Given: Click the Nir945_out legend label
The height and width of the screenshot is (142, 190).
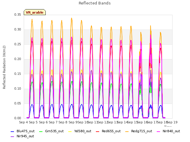Looking at the screenshot, I should pos(25,136).
